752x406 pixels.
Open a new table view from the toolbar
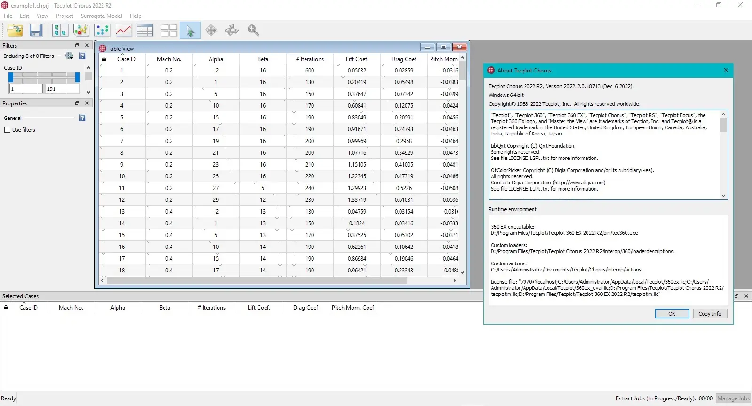tap(145, 30)
